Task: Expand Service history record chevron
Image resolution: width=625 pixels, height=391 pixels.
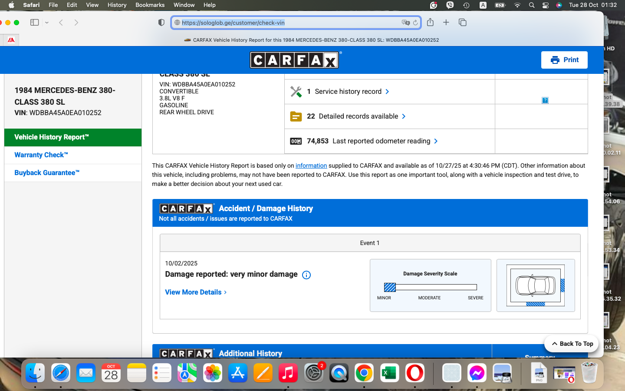Action: pos(387,92)
